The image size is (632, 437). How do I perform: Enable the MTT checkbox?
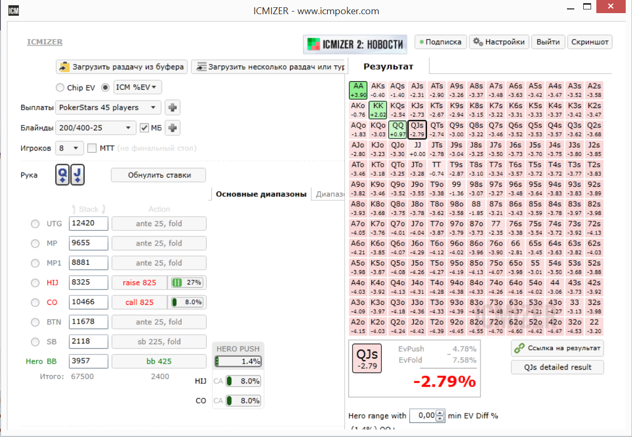[92, 148]
